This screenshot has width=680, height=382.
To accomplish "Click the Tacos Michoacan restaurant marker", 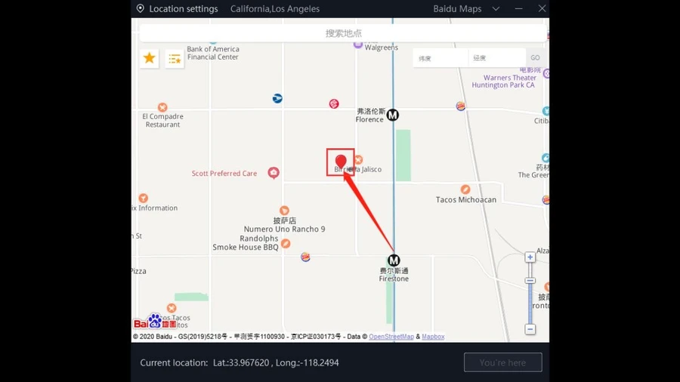I will pyautogui.click(x=465, y=189).
